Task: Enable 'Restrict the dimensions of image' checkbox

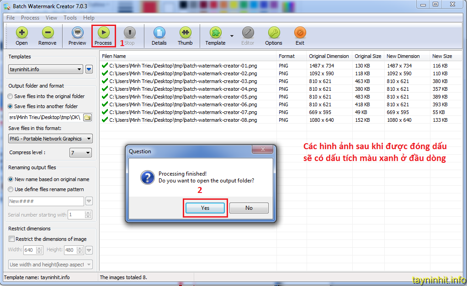Action: (11, 239)
